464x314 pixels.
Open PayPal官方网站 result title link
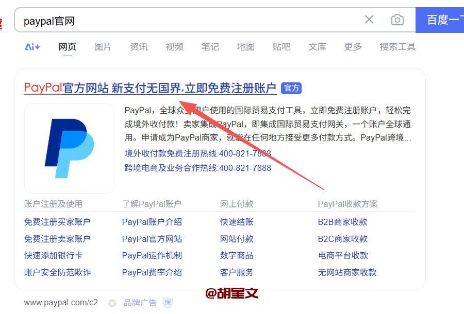coord(150,88)
